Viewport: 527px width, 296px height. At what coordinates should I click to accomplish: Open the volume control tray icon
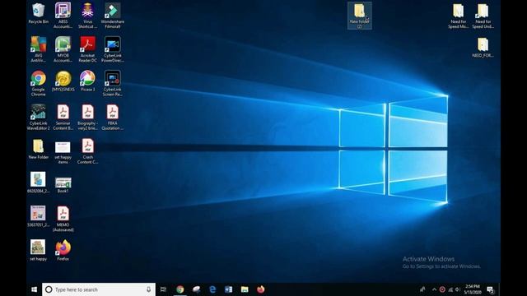click(x=458, y=289)
